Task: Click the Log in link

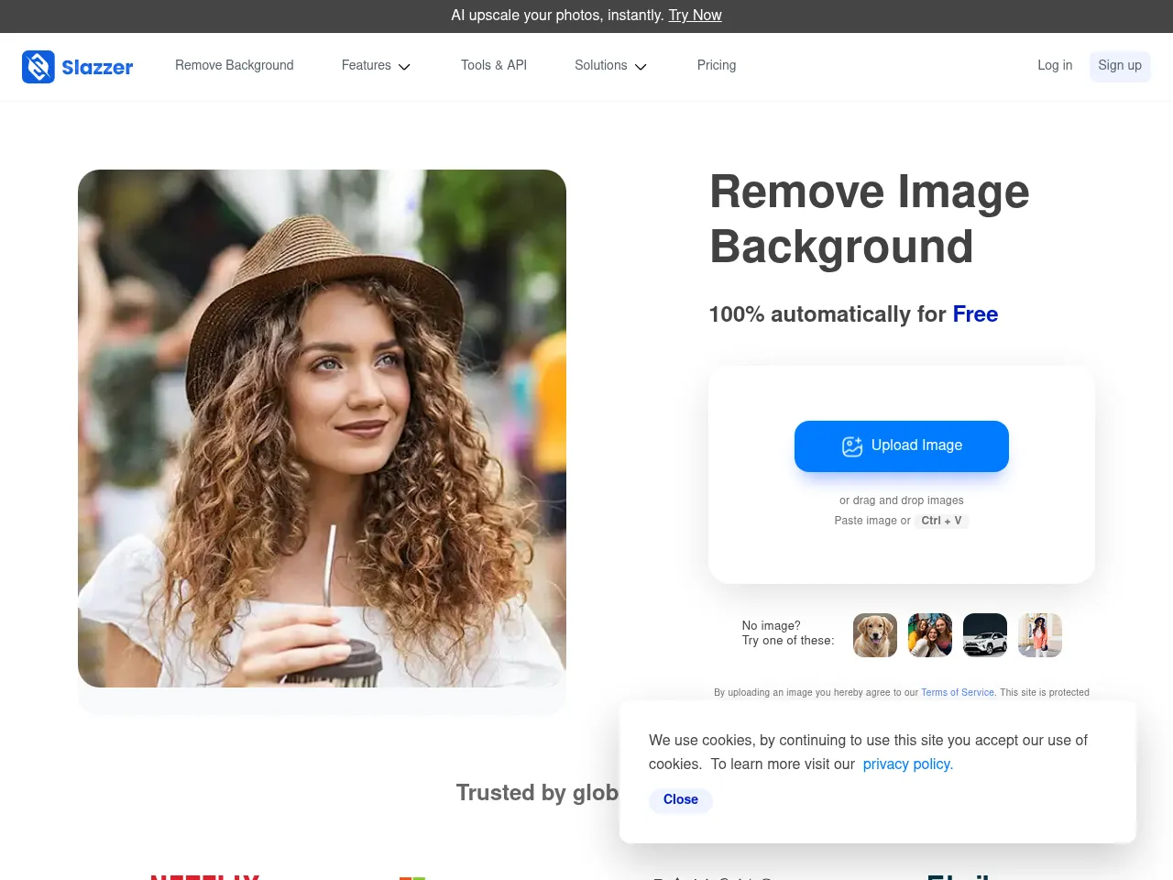Action: tap(1055, 65)
